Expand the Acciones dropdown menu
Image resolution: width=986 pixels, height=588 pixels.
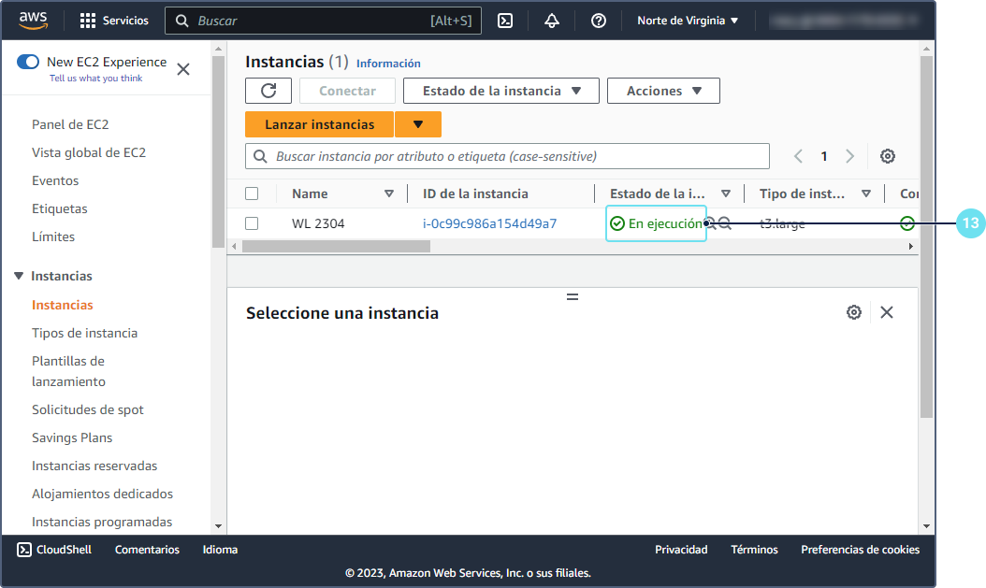tap(663, 91)
